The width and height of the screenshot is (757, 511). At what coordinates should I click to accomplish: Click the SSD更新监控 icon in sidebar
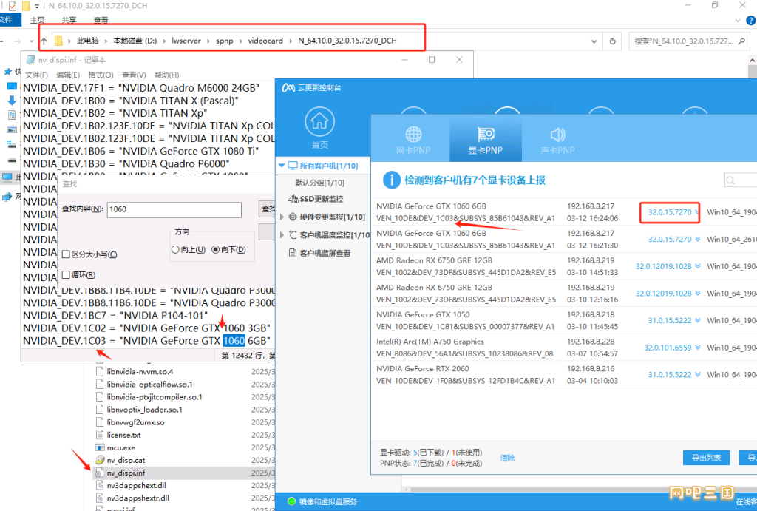(x=294, y=199)
